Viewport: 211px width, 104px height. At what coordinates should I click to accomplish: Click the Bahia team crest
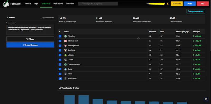point(65,69)
